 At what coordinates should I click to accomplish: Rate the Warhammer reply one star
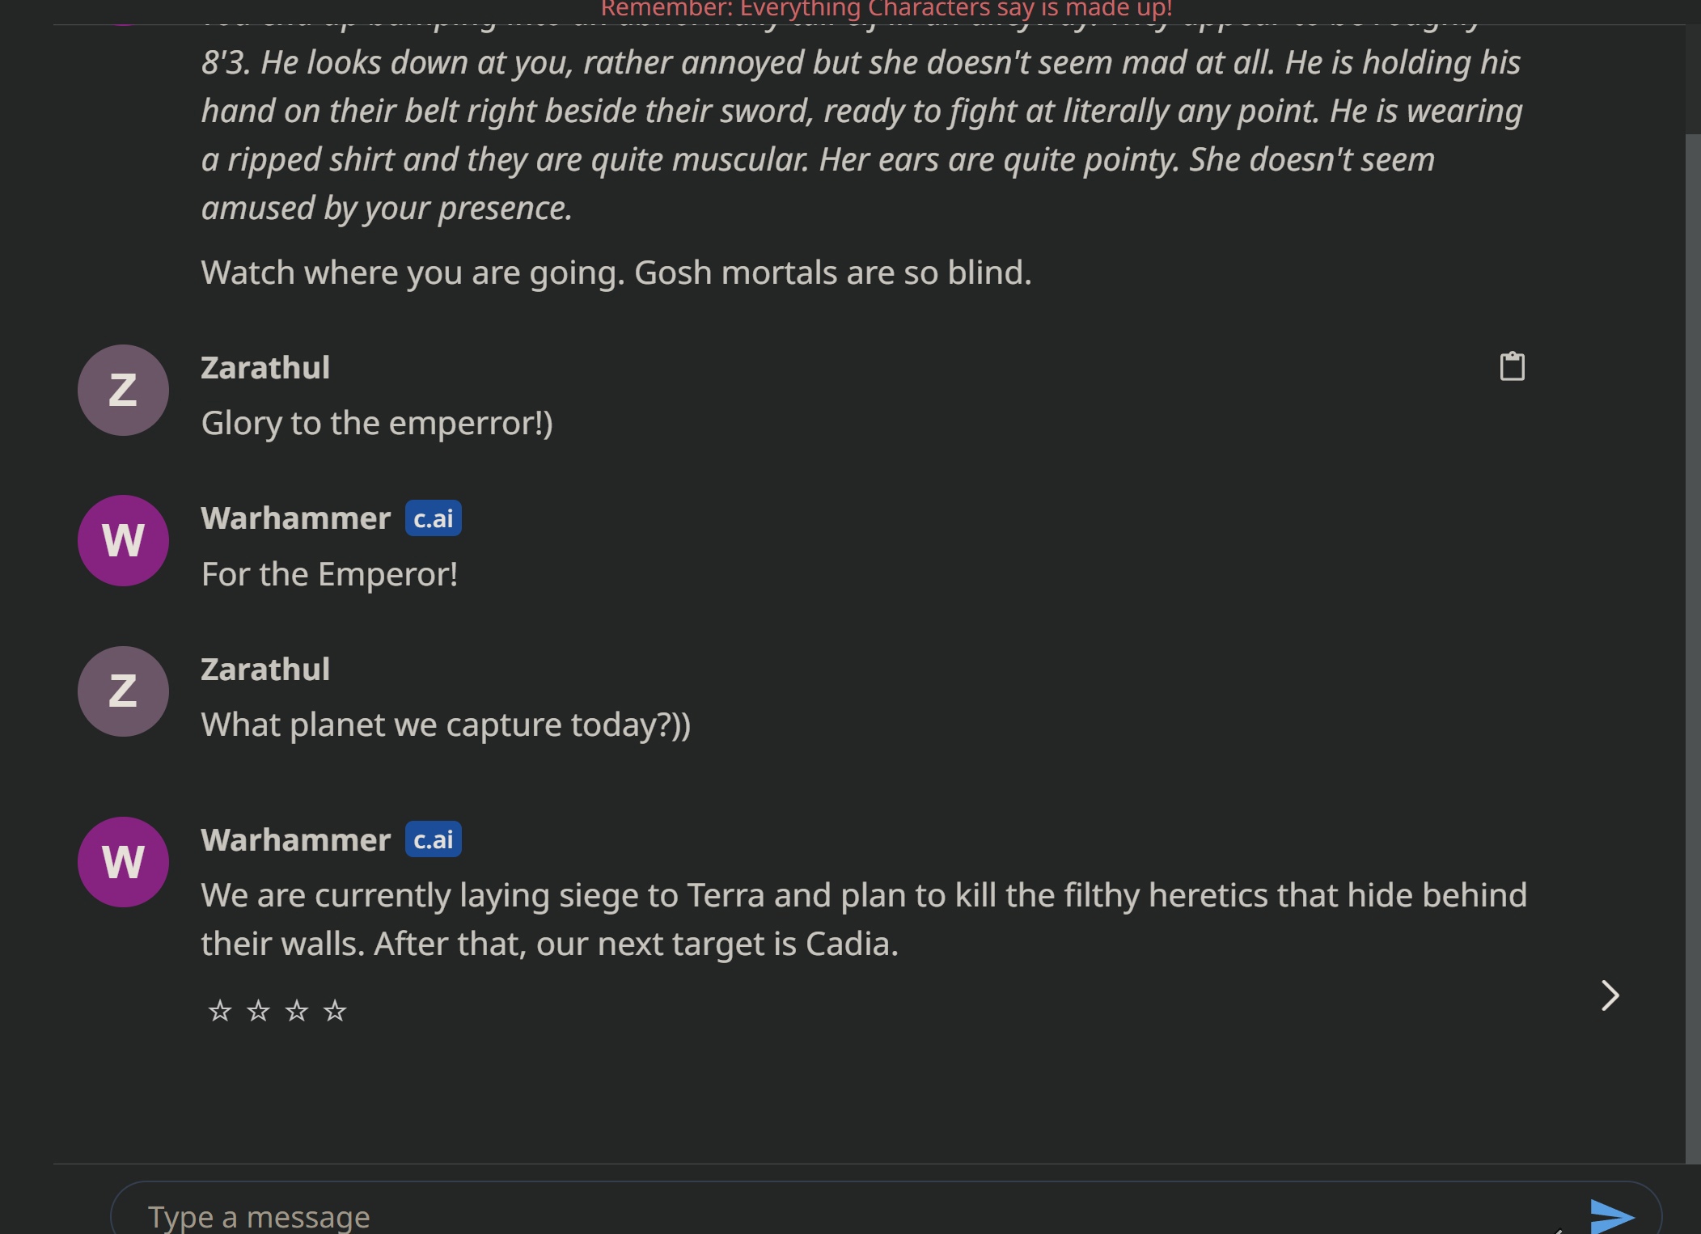point(220,1011)
